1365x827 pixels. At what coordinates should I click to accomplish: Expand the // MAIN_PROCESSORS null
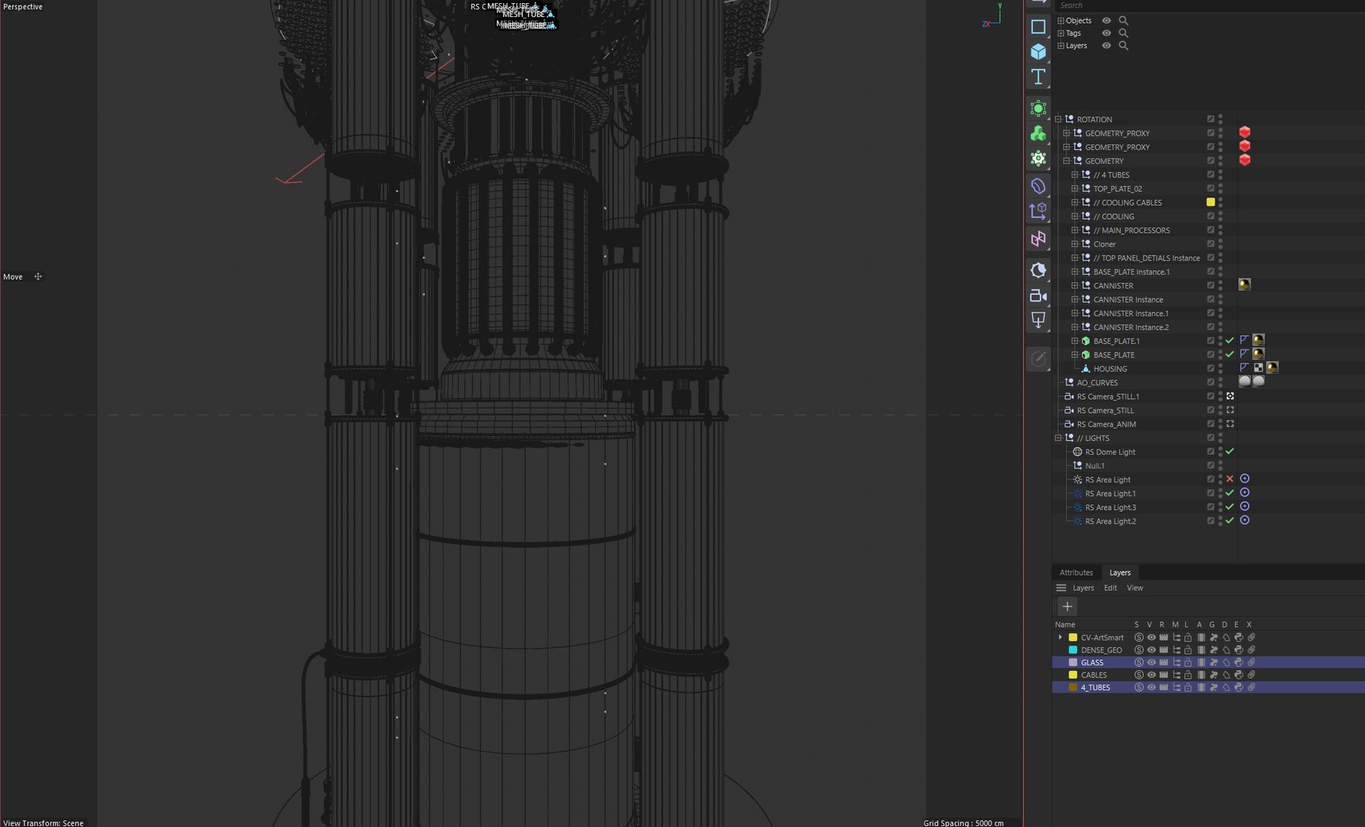(1074, 230)
